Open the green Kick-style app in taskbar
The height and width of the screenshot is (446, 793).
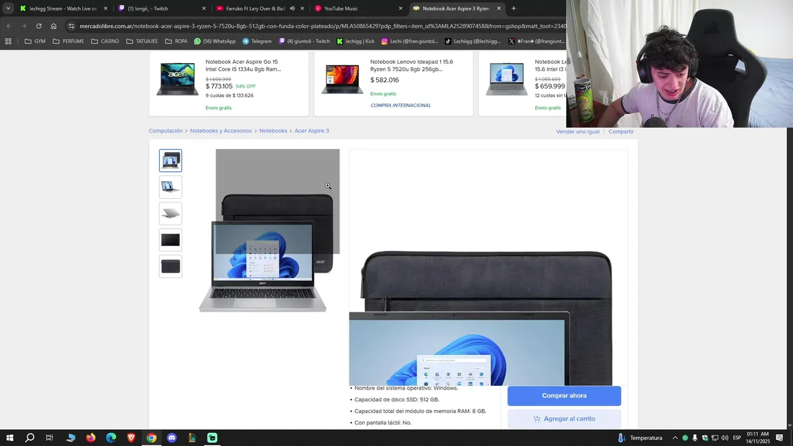212,438
